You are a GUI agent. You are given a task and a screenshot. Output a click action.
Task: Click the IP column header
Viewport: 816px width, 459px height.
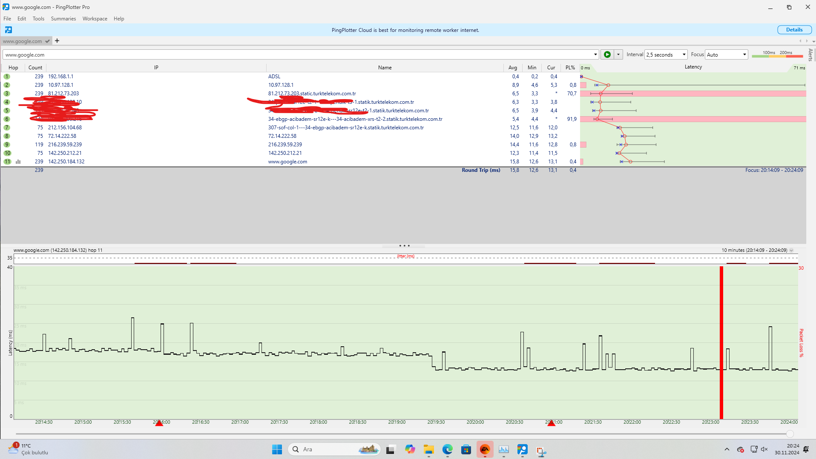coord(156,68)
